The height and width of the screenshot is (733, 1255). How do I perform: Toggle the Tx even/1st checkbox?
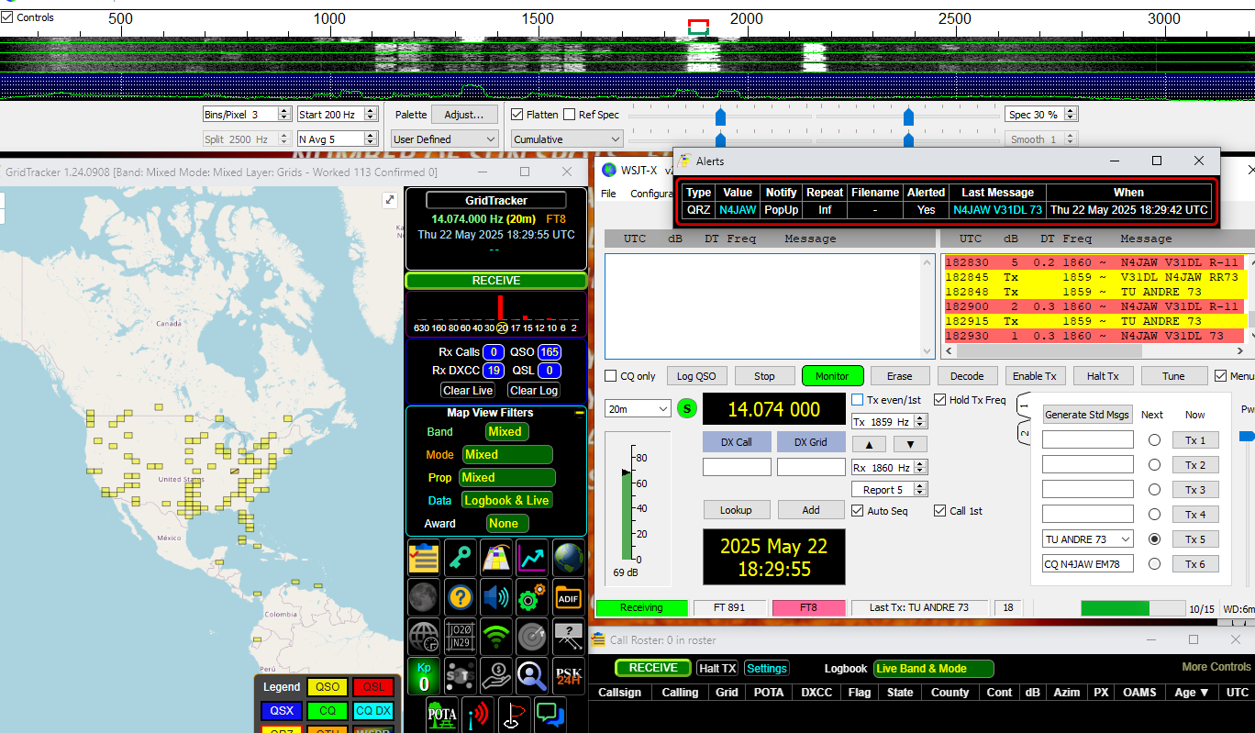pyautogui.click(x=858, y=400)
